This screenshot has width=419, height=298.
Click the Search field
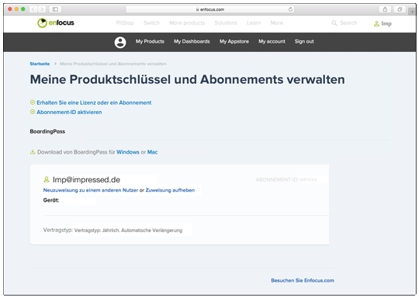point(348,23)
